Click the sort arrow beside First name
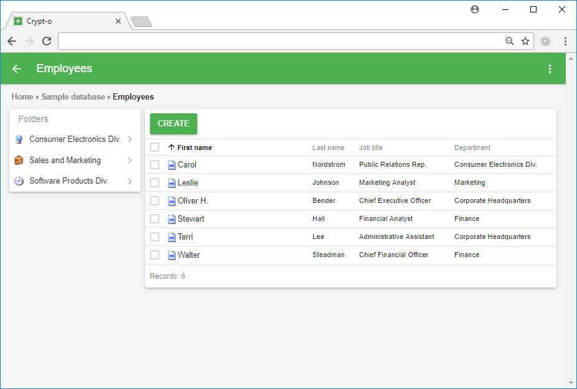 [171, 148]
